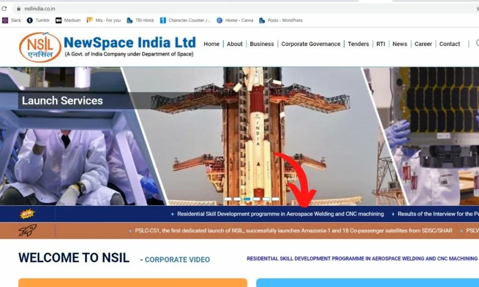Select the second carousel slide indicator
This screenshot has width=479, height=287.
tap(237, 199)
